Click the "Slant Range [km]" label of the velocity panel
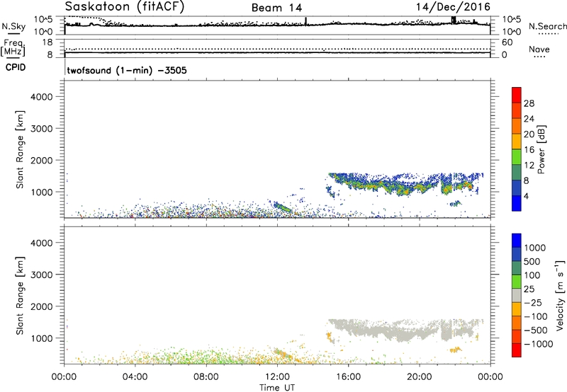Image resolution: width=567 pixels, height=392 pixels. (20, 296)
